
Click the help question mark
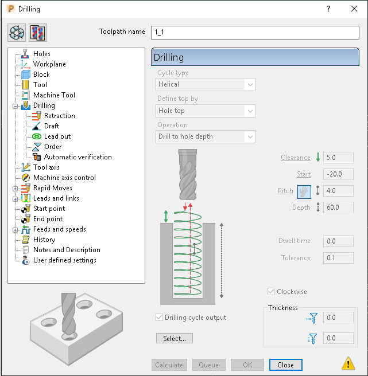[328, 9]
